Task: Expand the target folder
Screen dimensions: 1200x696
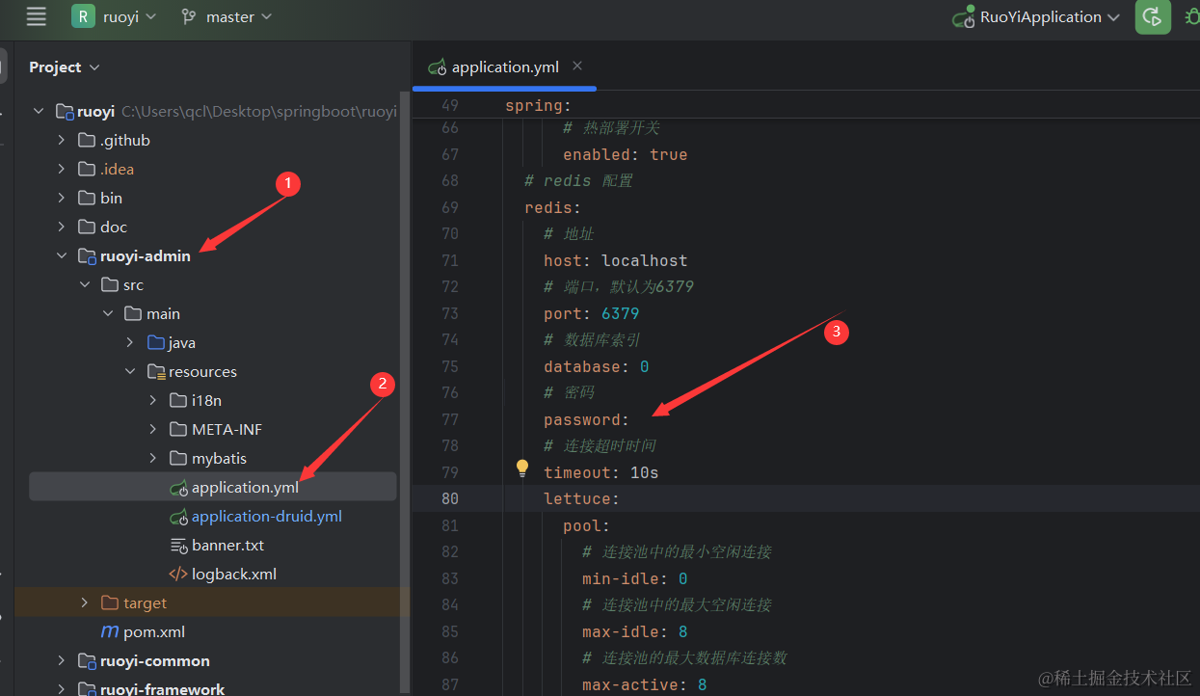Action: [85, 603]
